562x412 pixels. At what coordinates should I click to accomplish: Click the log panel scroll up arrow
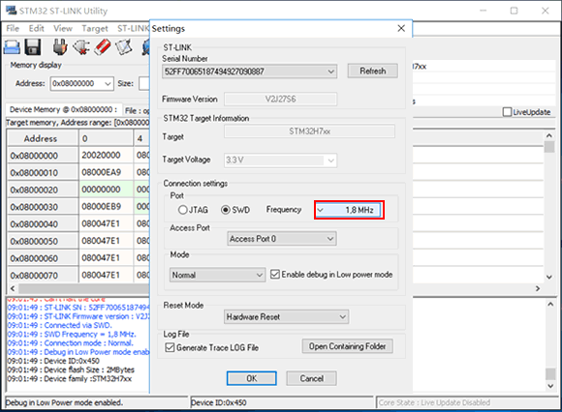pyautogui.click(x=550, y=305)
